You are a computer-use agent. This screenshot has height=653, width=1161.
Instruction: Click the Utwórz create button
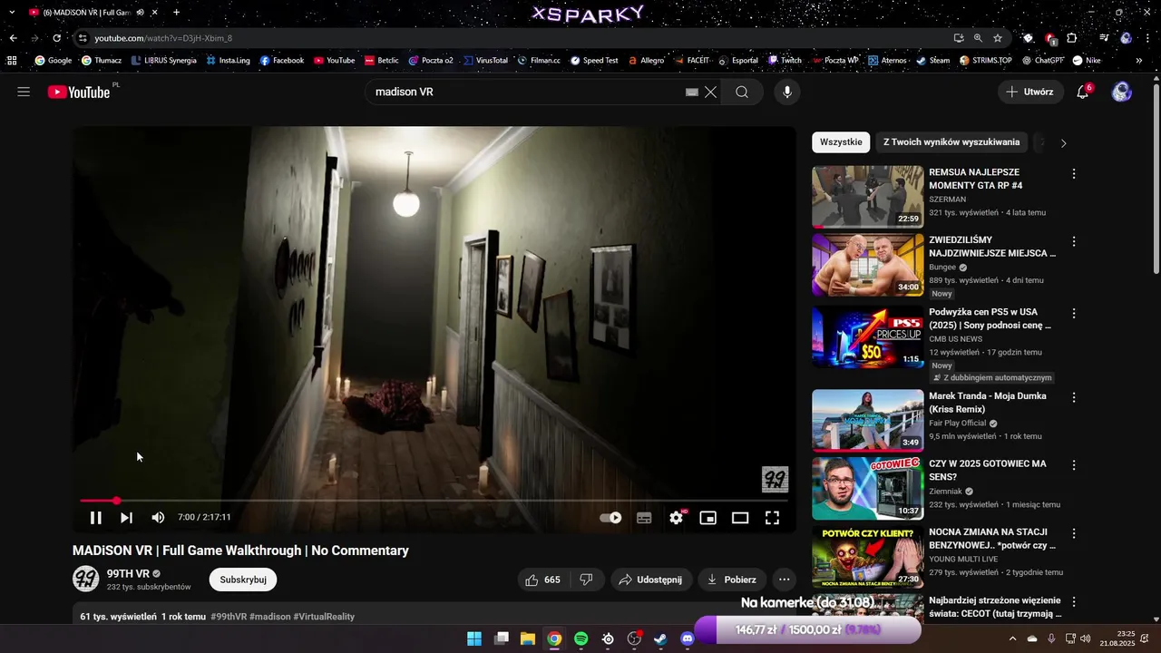[1029, 92]
